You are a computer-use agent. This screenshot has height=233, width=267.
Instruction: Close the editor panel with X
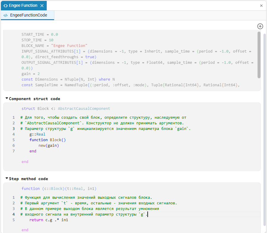(x=261, y=6)
